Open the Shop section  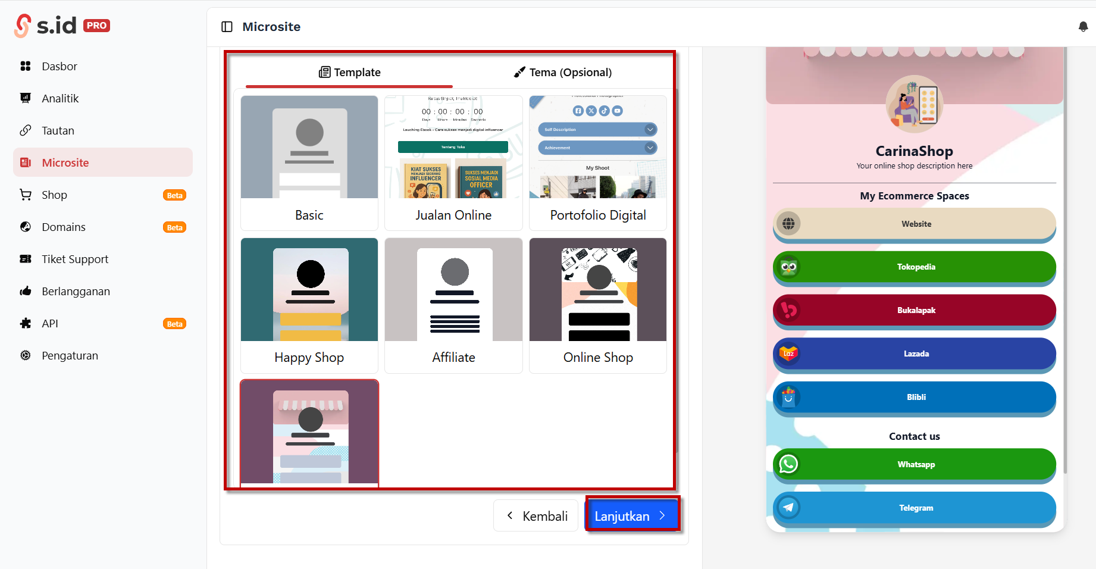tap(54, 195)
